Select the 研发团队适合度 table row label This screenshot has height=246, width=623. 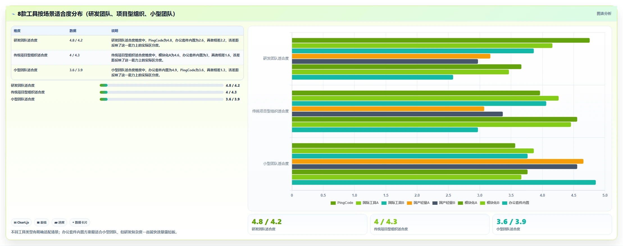click(26, 40)
